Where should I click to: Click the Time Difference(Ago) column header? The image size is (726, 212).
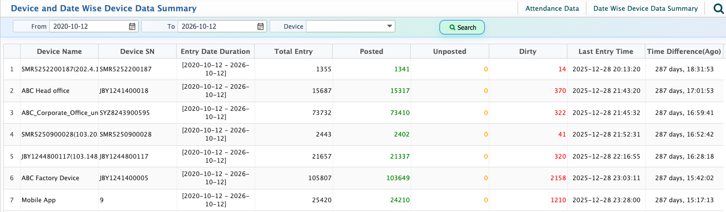(684, 51)
